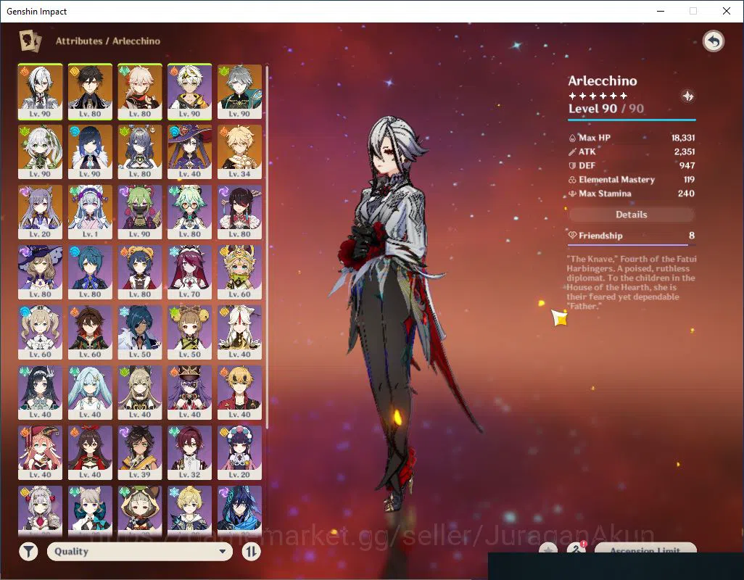Choose Yun Jin's Lv. 20 card
The height and width of the screenshot is (580, 744).
coord(239,453)
